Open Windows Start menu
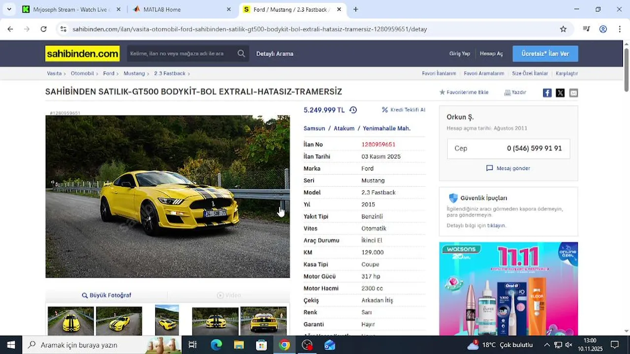The image size is (630, 354). click(x=11, y=345)
